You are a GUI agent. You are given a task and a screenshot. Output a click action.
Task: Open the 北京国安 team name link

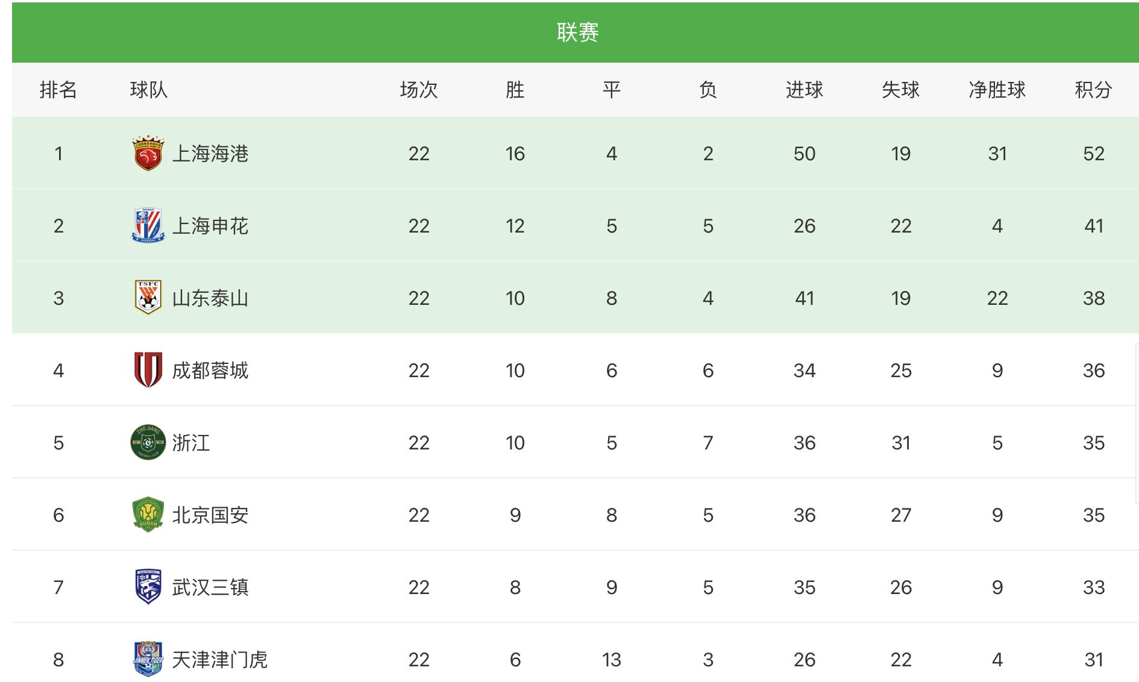pyautogui.click(x=210, y=515)
